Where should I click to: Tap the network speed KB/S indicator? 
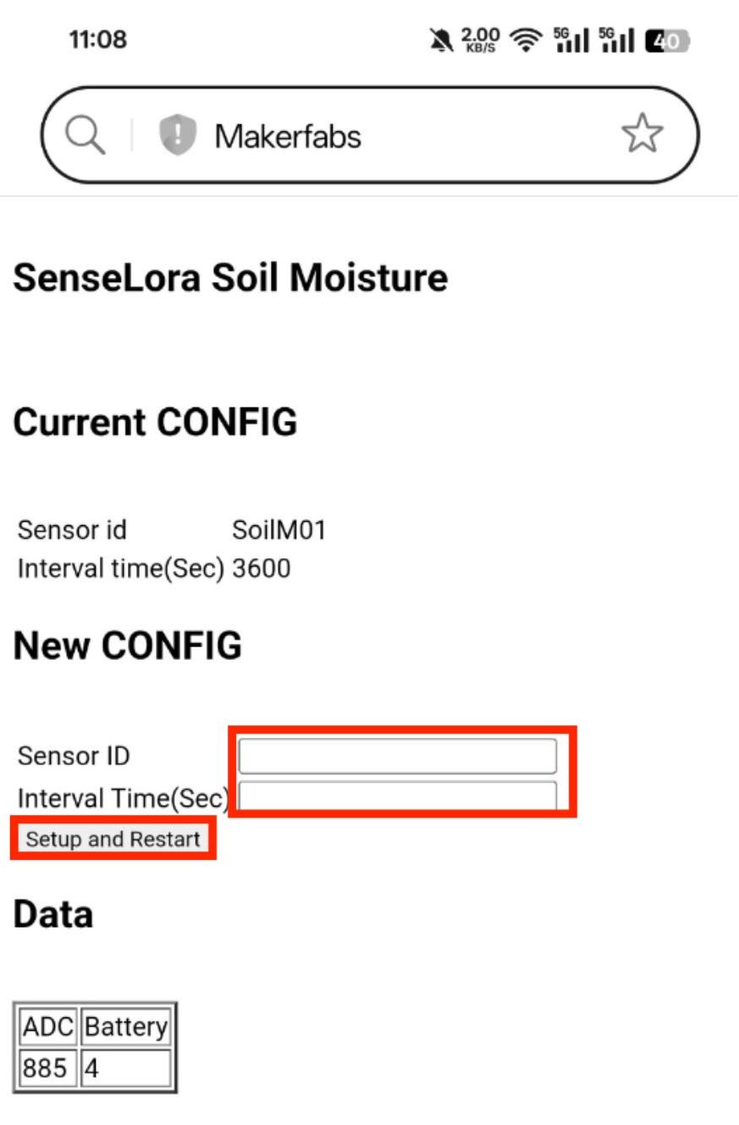point(480,40)
